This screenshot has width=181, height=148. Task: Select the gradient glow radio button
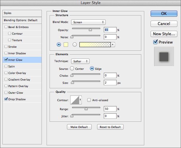tap(75, 44)
